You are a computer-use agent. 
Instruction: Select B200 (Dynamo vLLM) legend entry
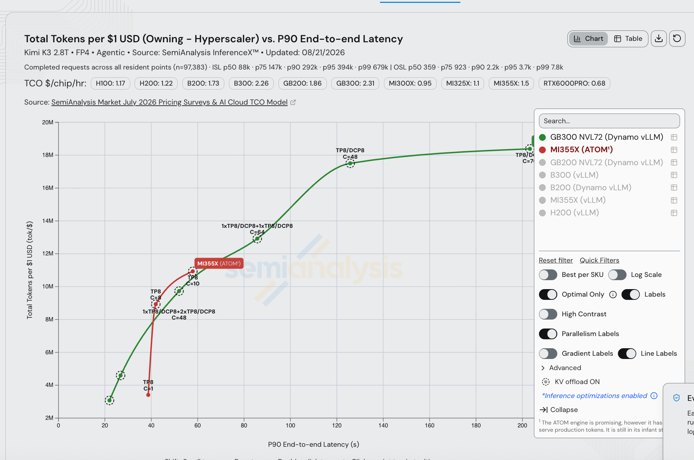pos(591,188)
